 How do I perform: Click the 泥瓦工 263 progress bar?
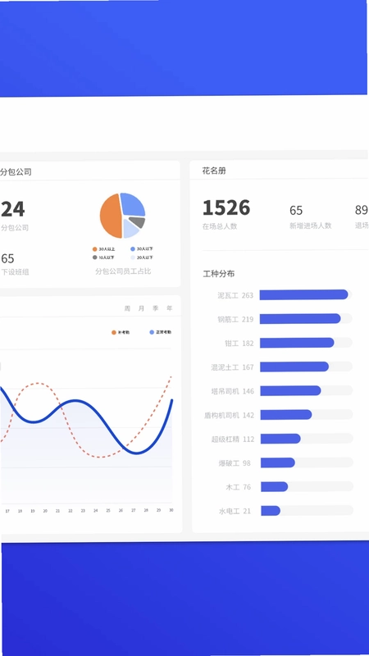305,294
